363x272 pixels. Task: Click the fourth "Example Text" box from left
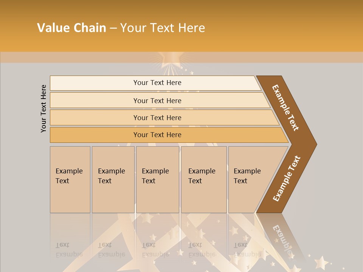pyautogui.click(x=204, y=179)
